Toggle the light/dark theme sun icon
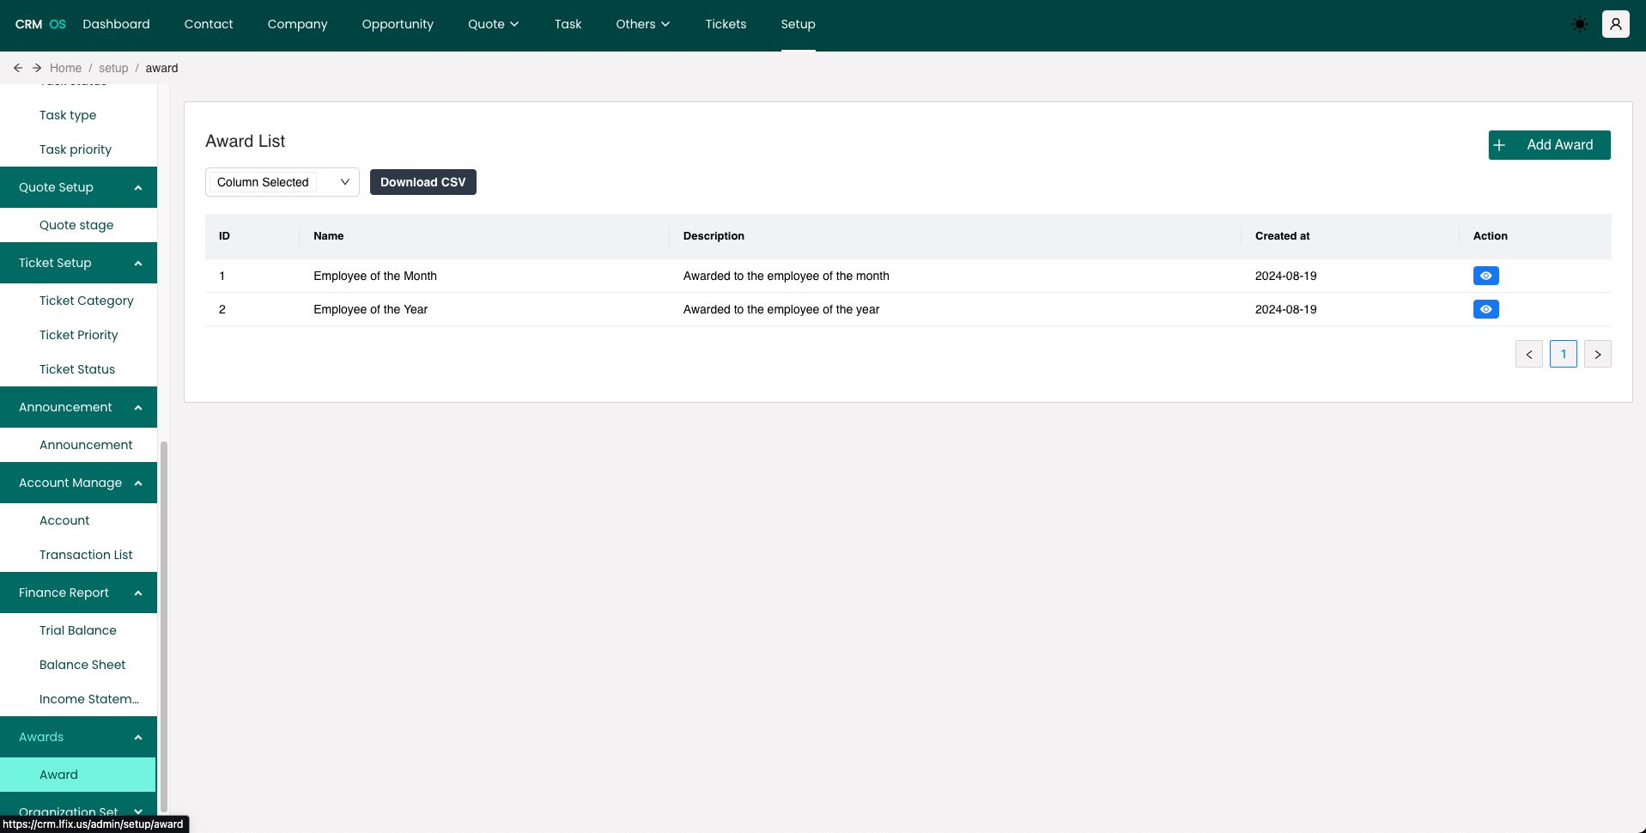 1579,24
